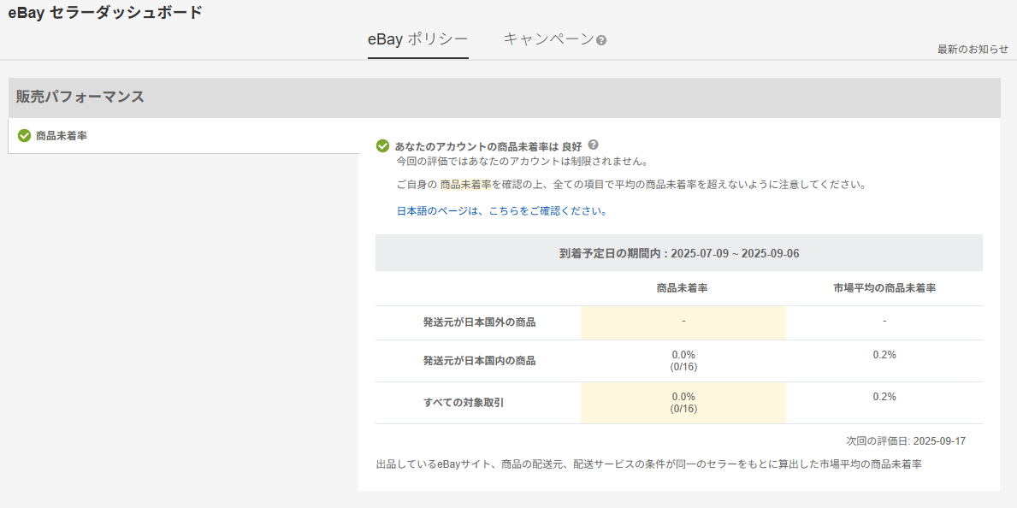Click the help icon next to 良好
Image resolution: width=1017 pixels, height=508 pixels.
594,145
